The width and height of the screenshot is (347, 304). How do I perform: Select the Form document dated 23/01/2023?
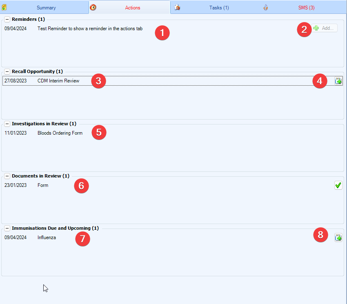point(42,185)
